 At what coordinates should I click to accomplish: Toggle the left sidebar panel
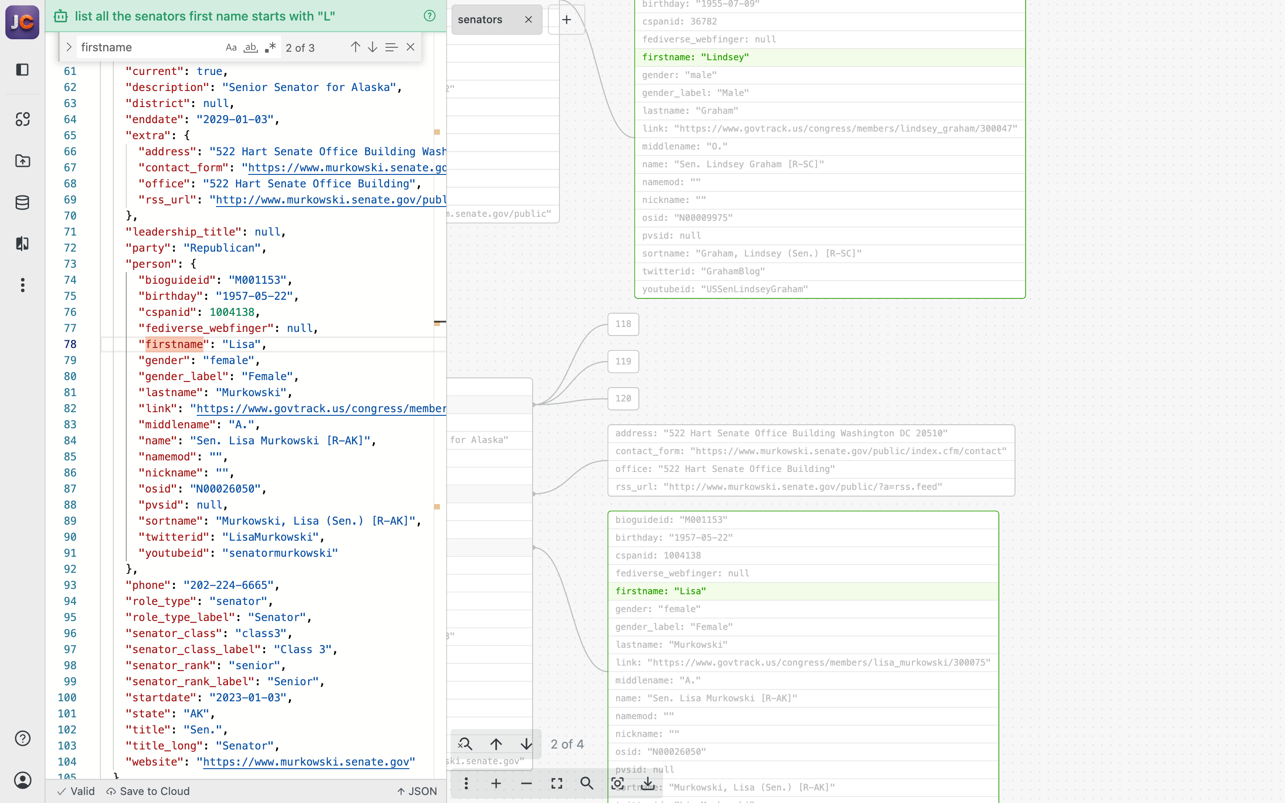[x=22, y=70]
